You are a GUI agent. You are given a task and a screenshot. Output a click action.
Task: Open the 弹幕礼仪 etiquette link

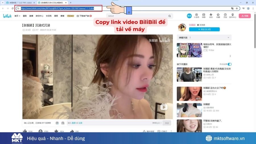pos(157,123)
